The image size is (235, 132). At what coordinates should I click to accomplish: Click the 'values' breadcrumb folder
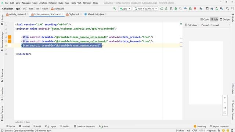(x=45, y=9)
